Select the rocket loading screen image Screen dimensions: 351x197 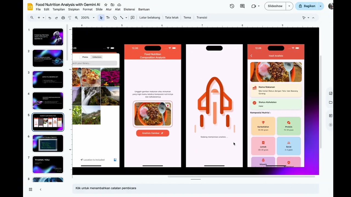[214, 106]
